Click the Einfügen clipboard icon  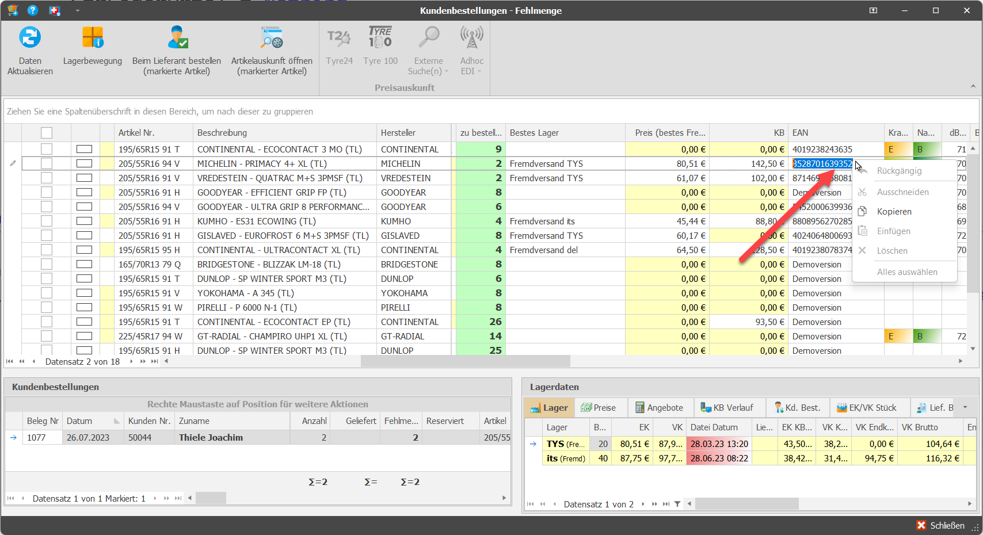pyautogui.click(x=862, y=231)
